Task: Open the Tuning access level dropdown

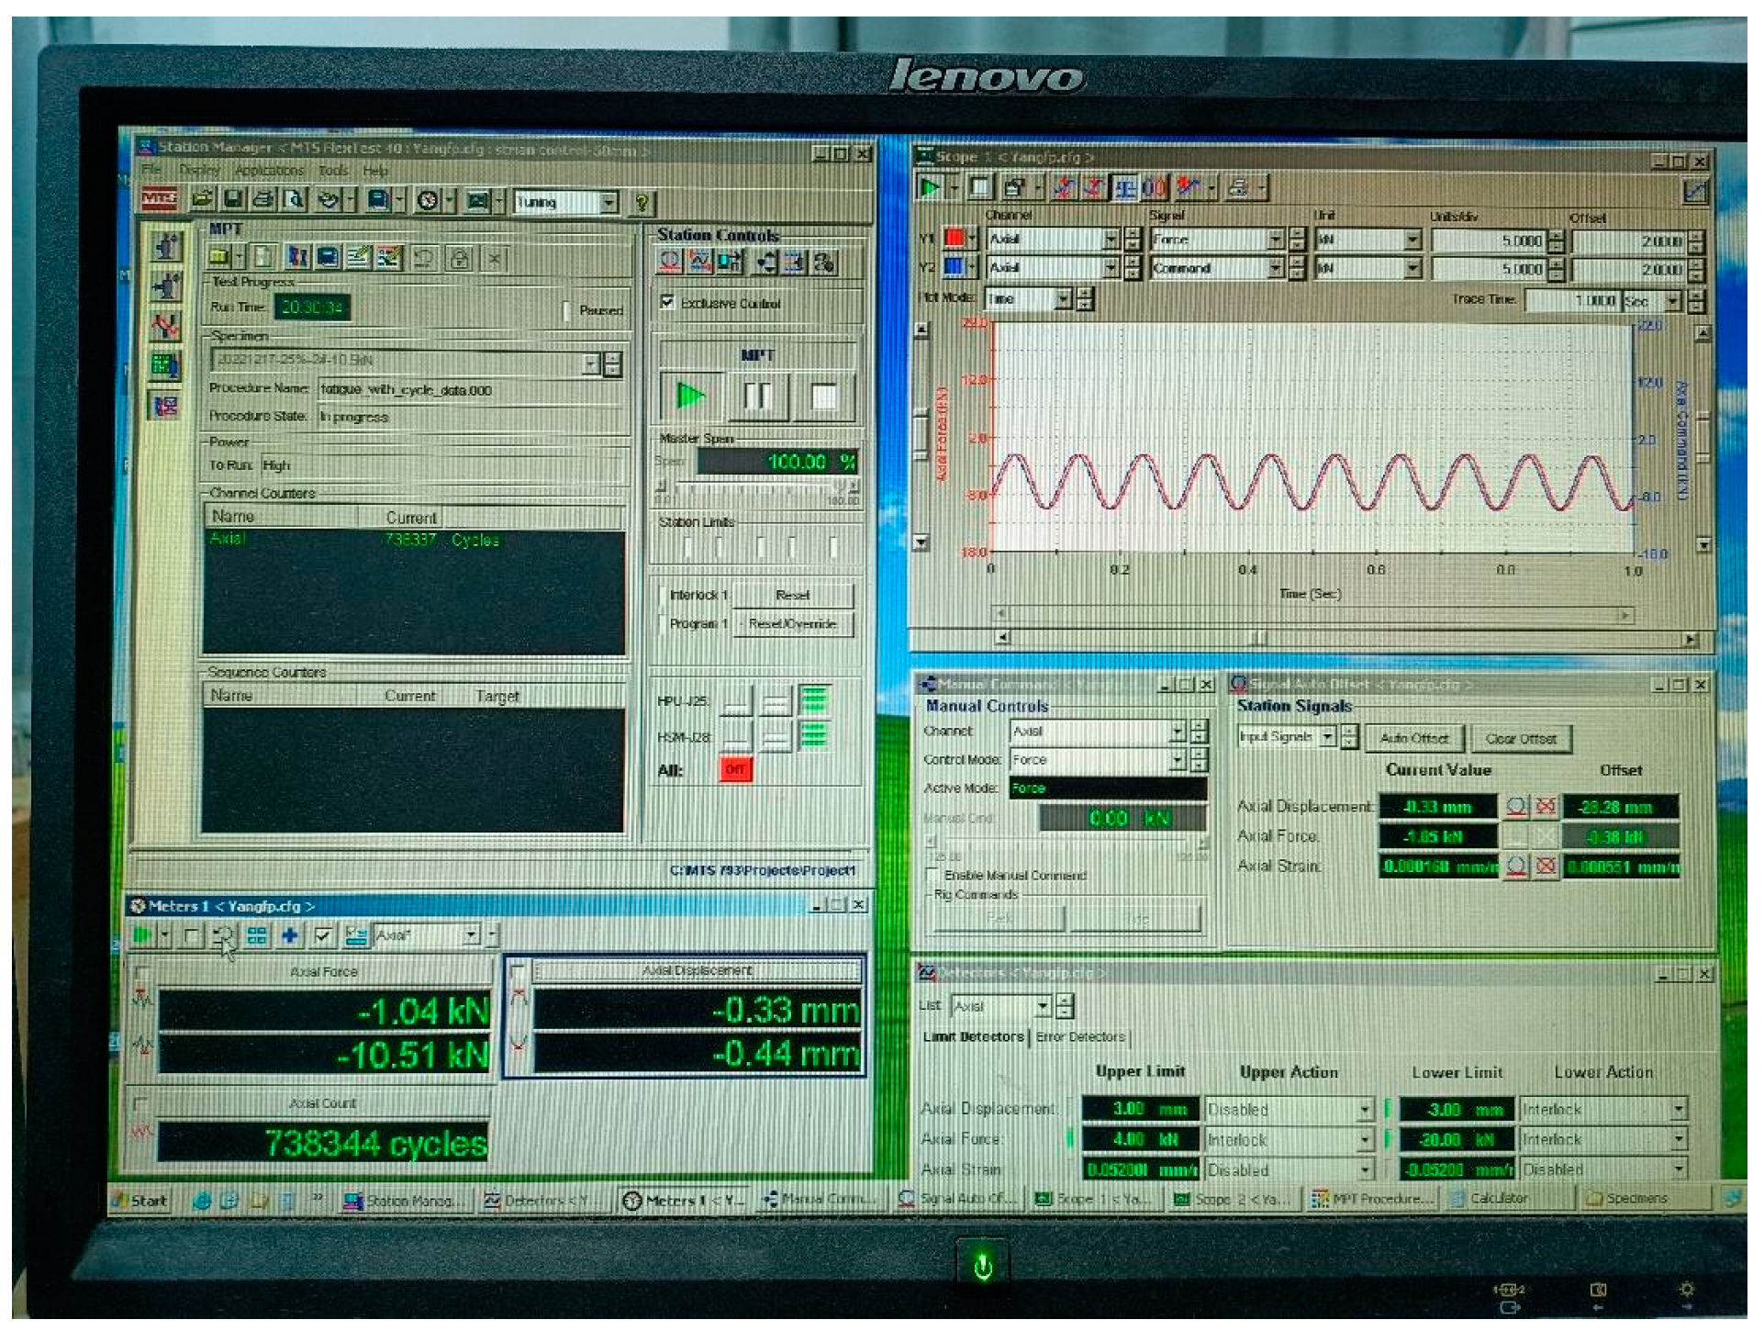Action: point(608,202)
